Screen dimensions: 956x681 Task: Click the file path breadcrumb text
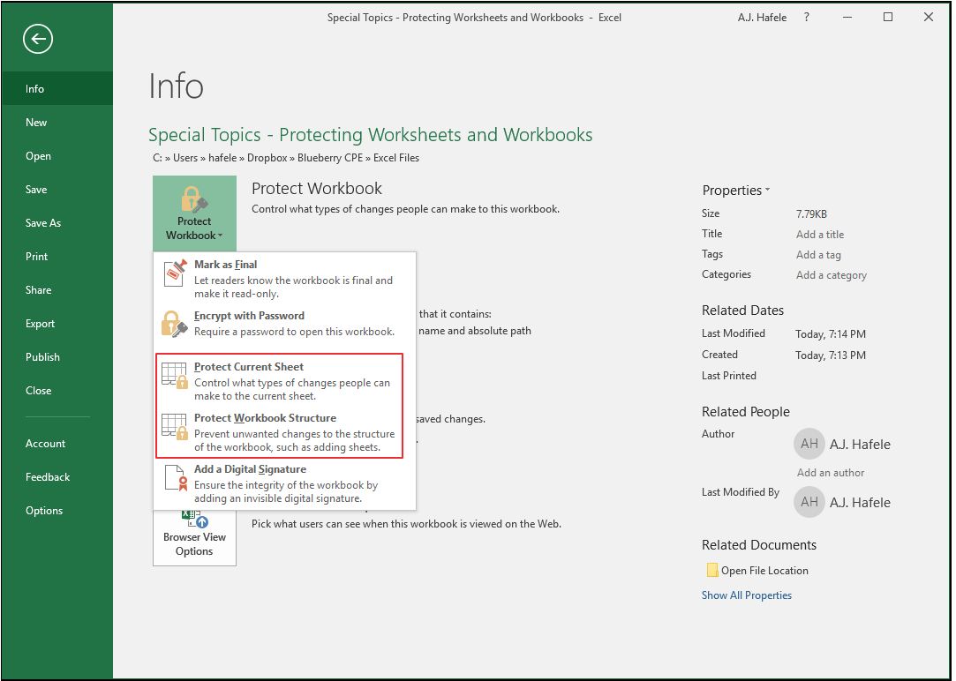click(286, 158)
